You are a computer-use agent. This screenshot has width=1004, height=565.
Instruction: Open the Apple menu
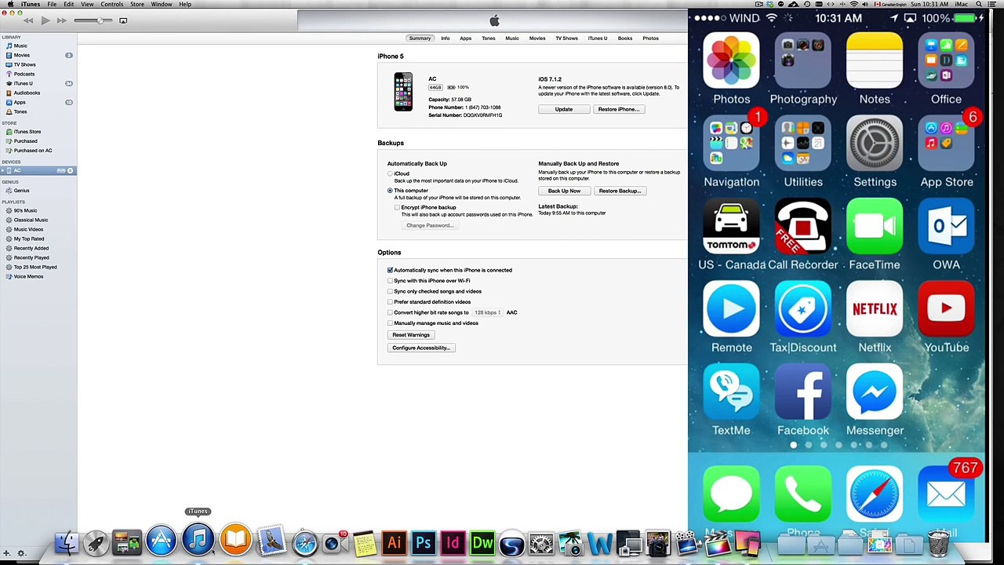10,5
